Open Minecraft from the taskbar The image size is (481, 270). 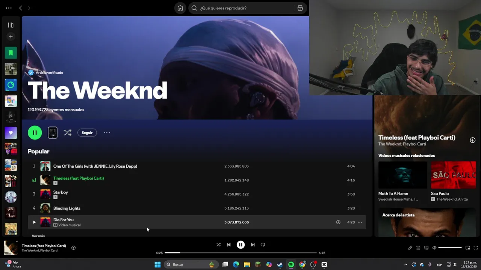point(258,264)
